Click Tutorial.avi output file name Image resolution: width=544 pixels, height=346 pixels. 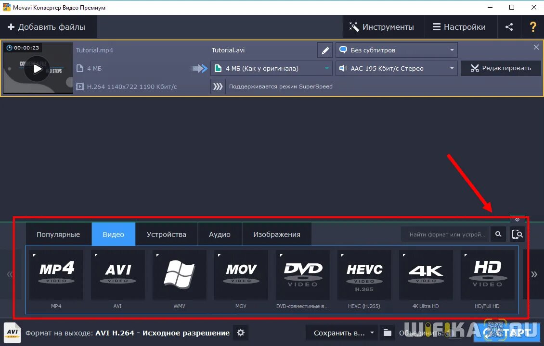tap(228, 50)
